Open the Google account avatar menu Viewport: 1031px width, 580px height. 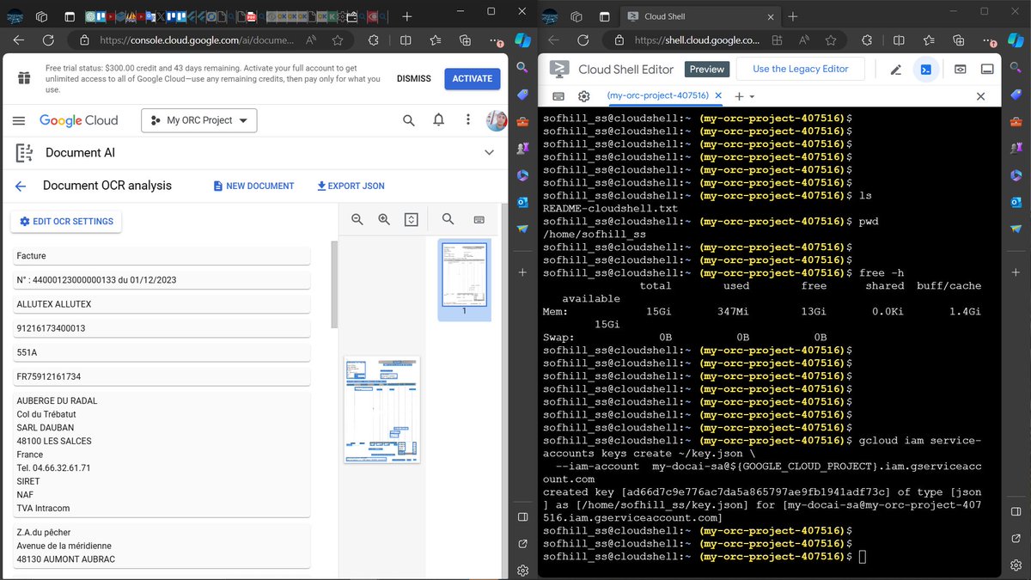pos(497,120)
